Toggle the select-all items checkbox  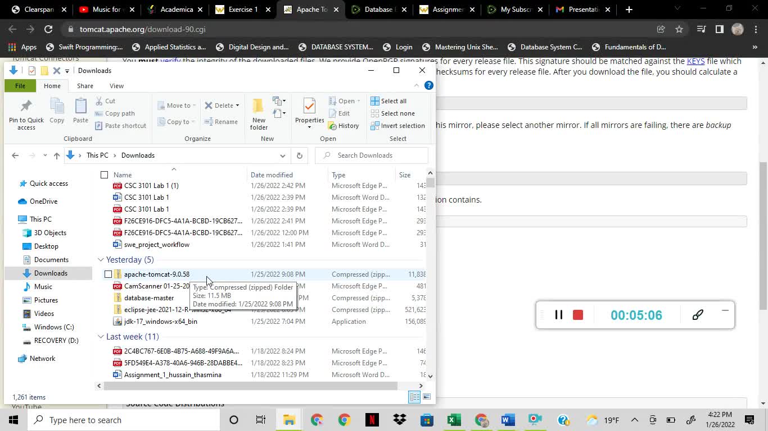pyautogui.click(x=104, y=175)
